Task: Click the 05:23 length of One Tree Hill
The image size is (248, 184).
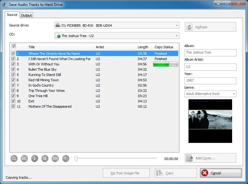Action: coord(142,96)
